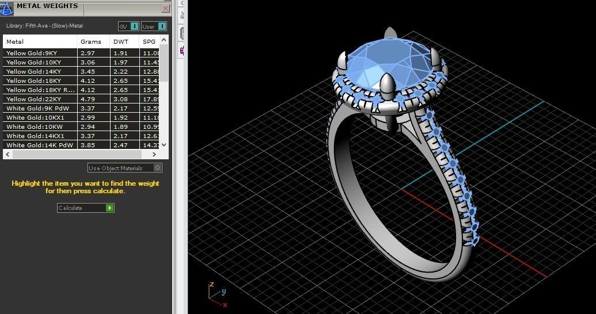Click the 3.45 grams cell
The image size is (596, 314).
click(94, 71)
